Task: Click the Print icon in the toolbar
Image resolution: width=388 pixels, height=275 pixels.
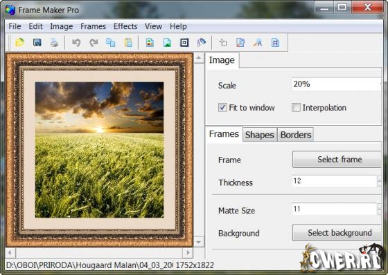Action: point(54,42)
